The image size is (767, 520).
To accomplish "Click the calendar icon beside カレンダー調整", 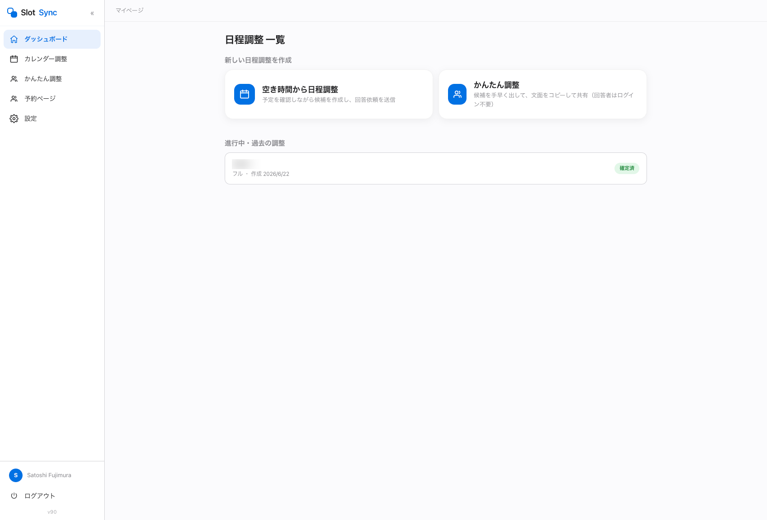I will 14,59.
